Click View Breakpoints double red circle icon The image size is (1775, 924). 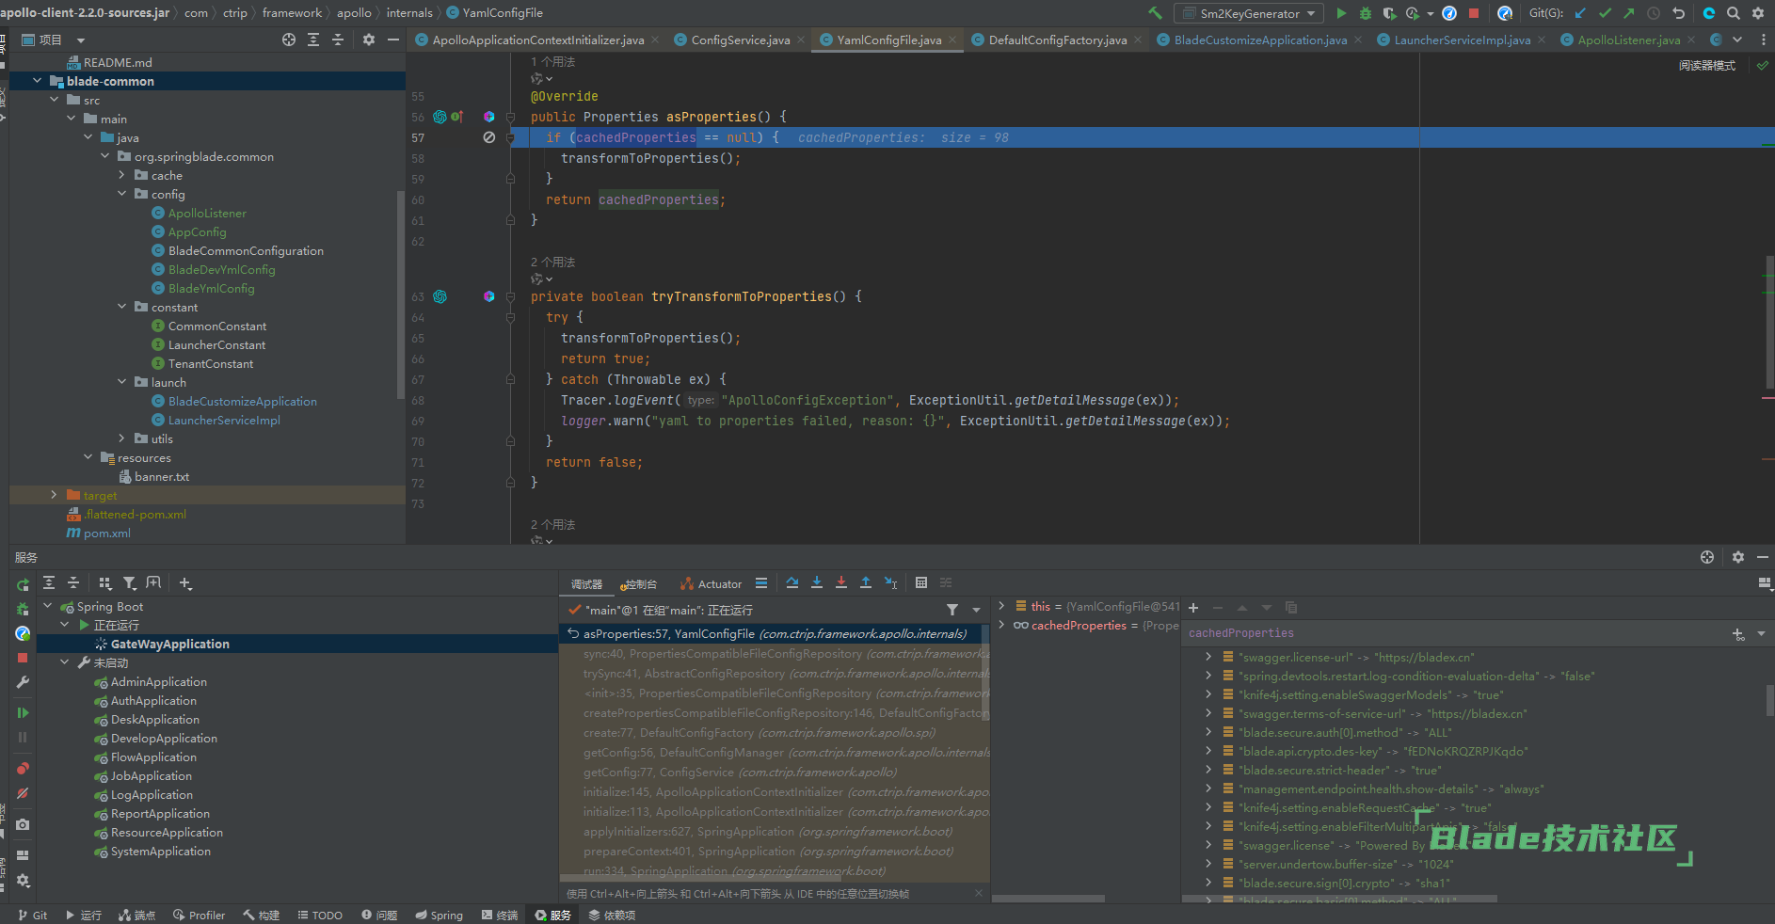pyautogui.click(x=23, y=769)
